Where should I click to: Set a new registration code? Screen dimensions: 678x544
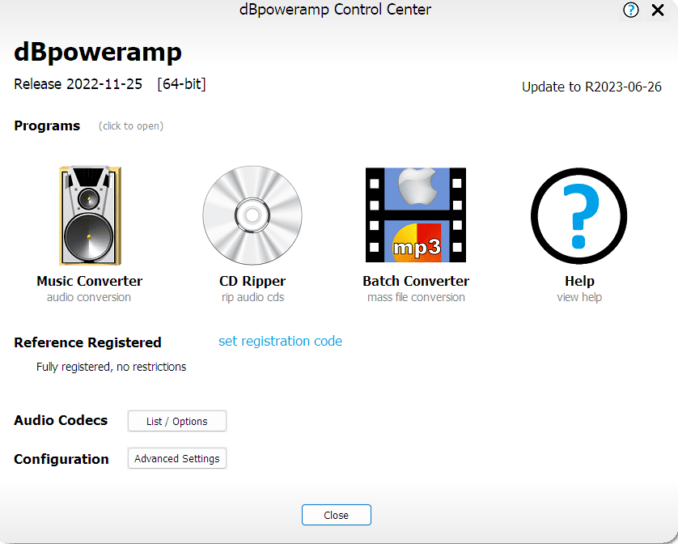coord(280,341)
